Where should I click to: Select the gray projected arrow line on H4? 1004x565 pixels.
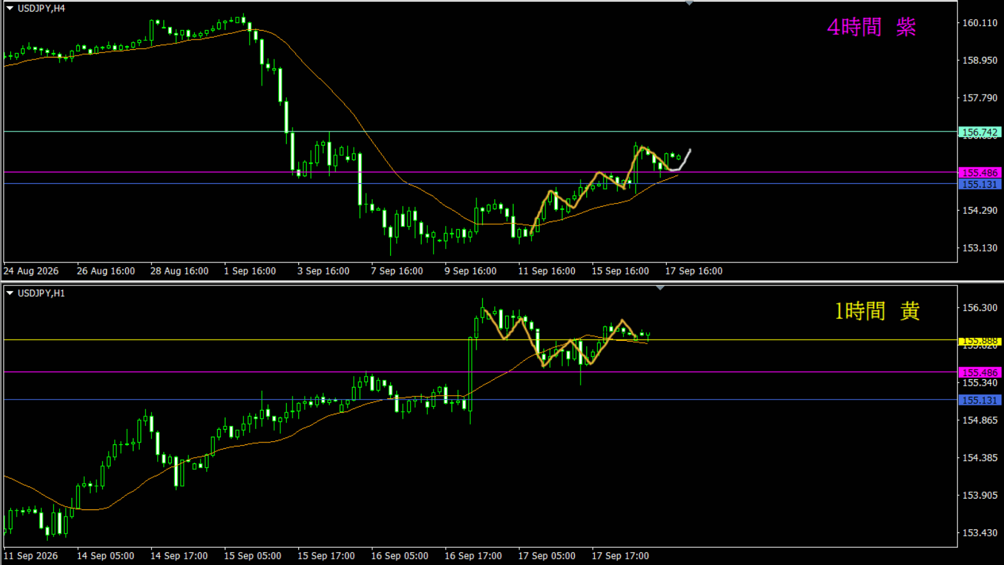tap(681, 161)
